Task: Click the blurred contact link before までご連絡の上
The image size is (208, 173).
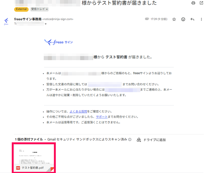Action: click(x=123, y=90)
